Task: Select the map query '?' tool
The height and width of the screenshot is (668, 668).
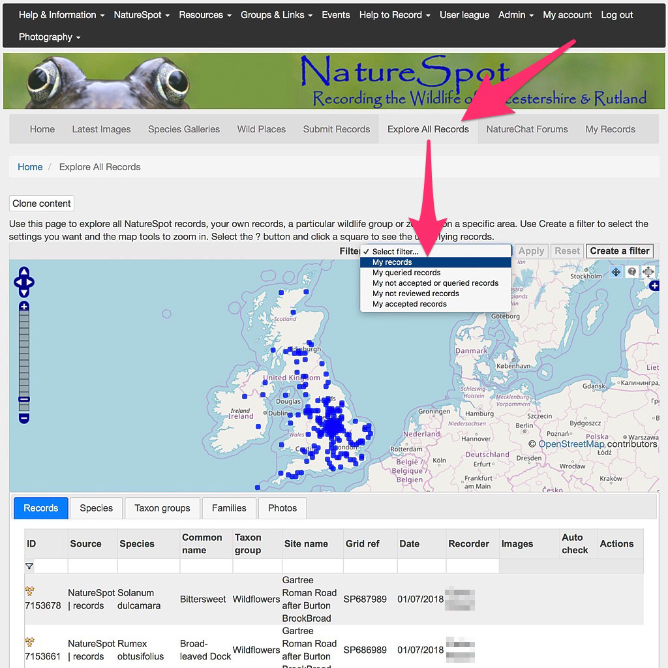Action: coord(631,271)
